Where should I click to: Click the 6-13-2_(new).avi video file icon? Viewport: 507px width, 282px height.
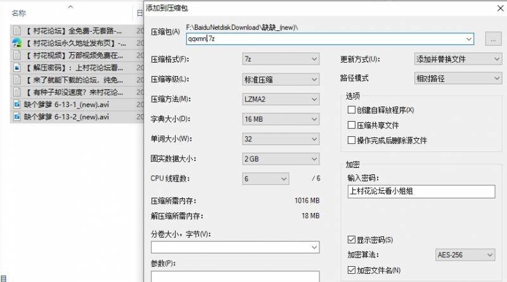[18, 117]
